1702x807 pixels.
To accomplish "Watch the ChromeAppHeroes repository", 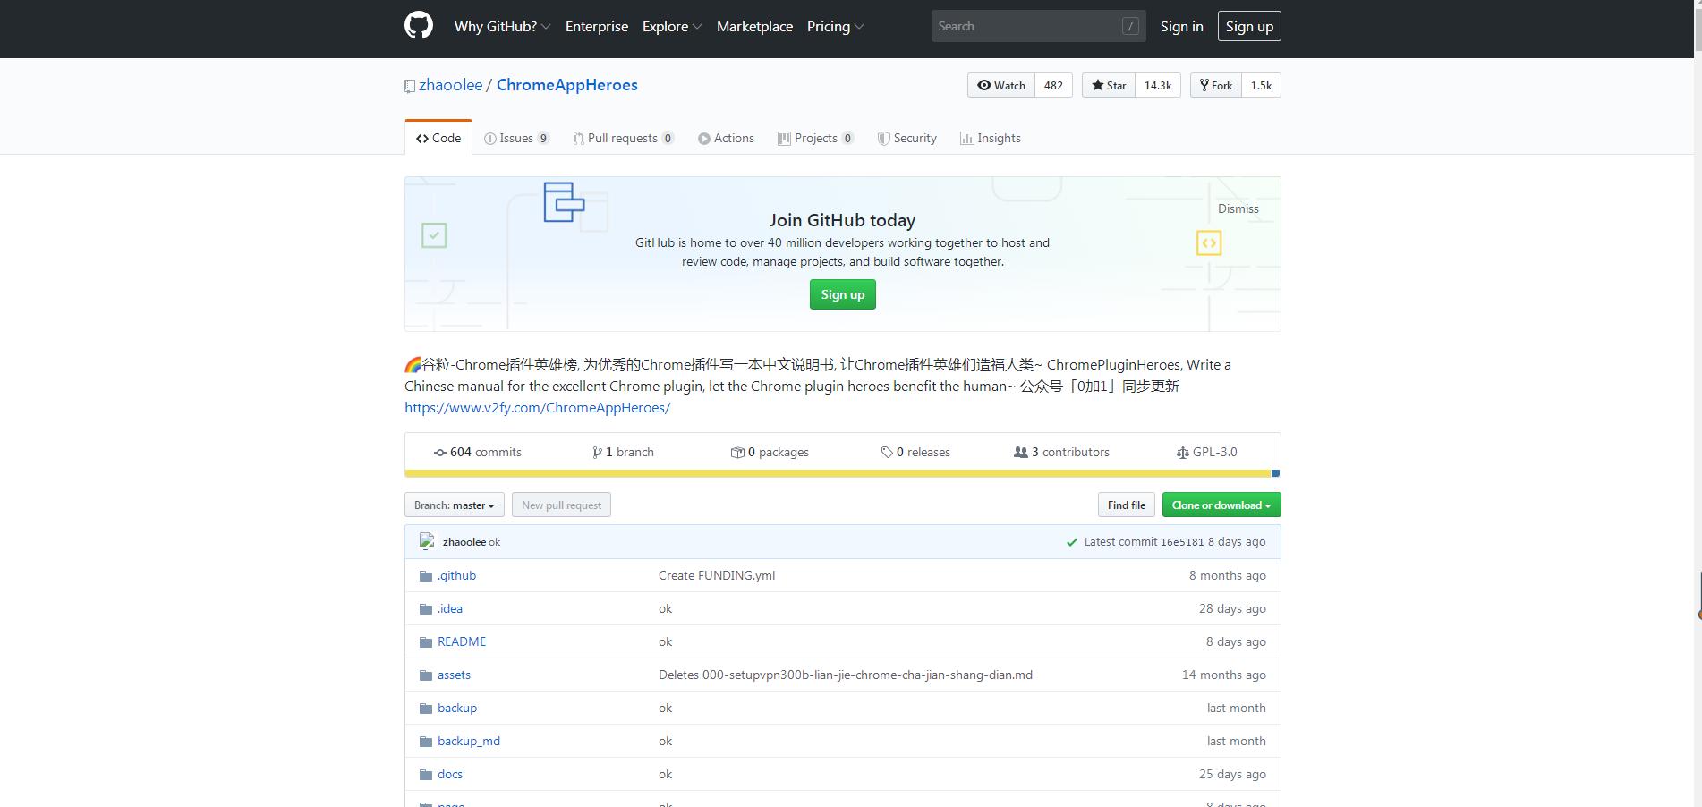I will 1001,85.
